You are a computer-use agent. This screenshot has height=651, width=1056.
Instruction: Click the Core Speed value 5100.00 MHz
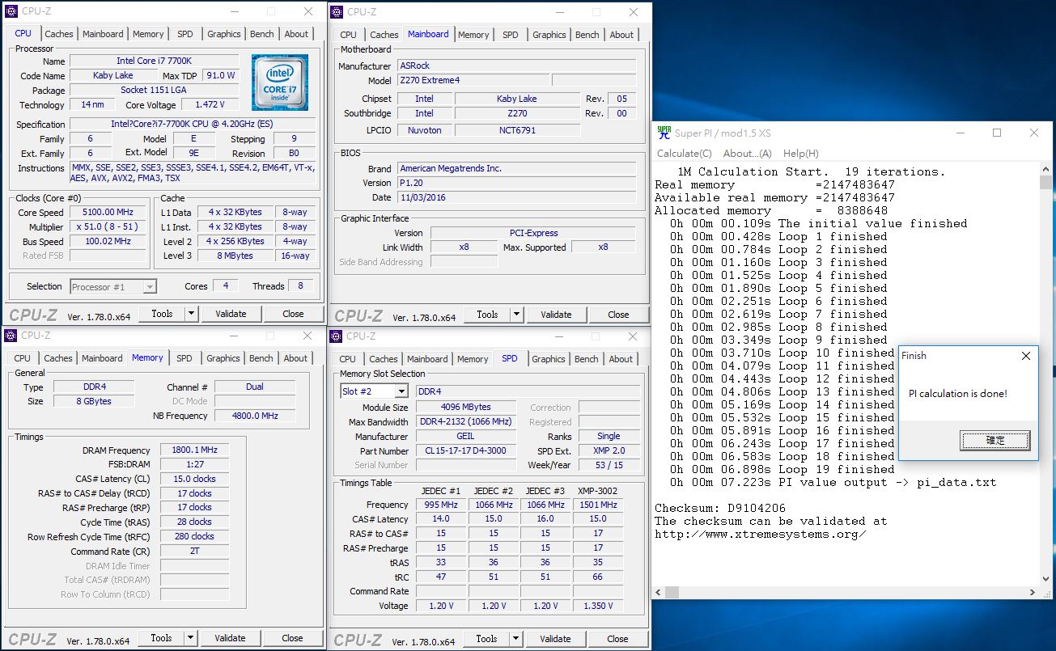pyautogui.click(x=109, y=213)
